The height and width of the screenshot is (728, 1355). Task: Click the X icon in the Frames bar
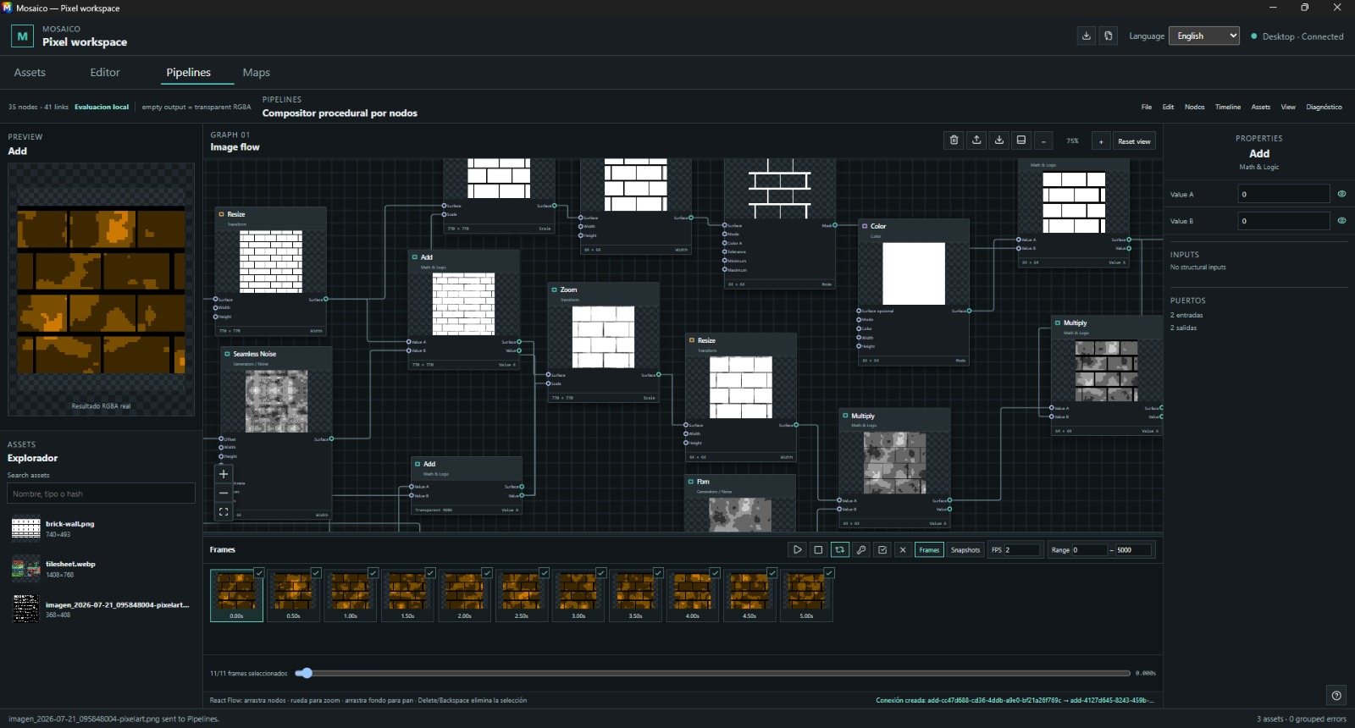[903, 549]
